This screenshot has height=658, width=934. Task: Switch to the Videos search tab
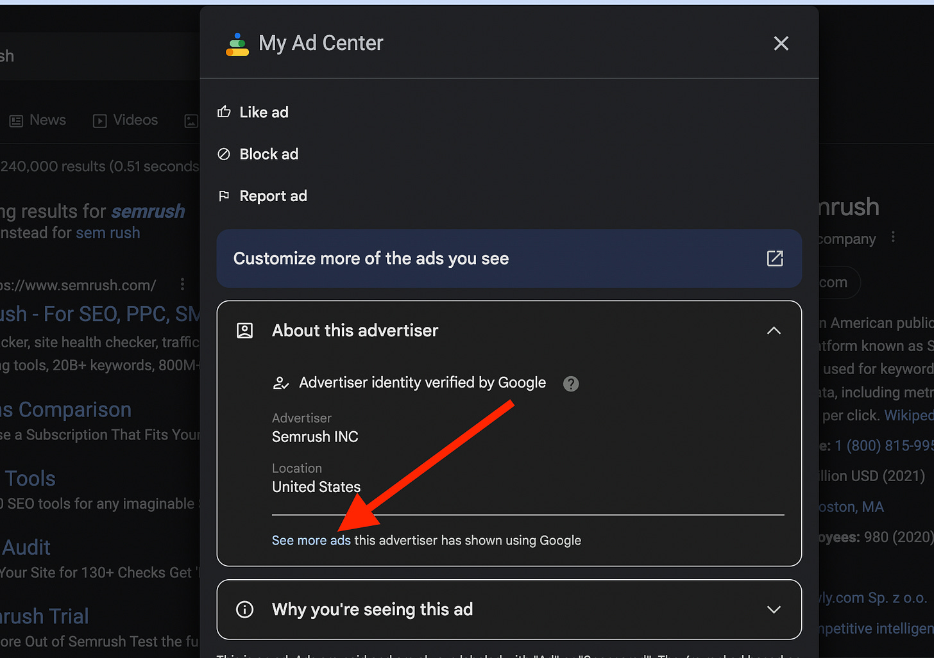[x=126, y=120]
